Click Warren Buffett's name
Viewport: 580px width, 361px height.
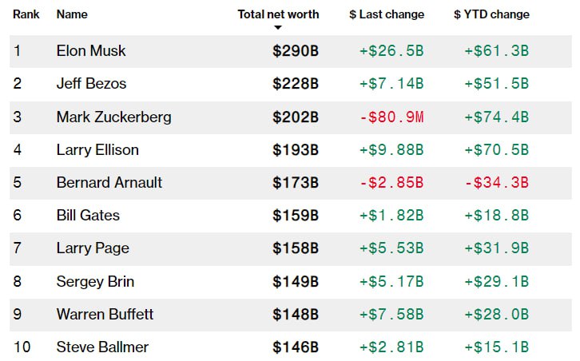click(105, 314)
